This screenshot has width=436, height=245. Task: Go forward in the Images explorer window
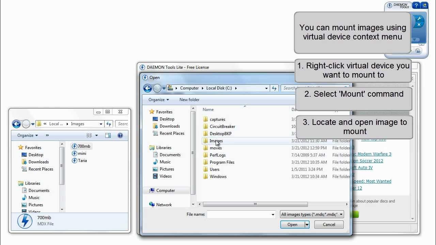(26, 124)
